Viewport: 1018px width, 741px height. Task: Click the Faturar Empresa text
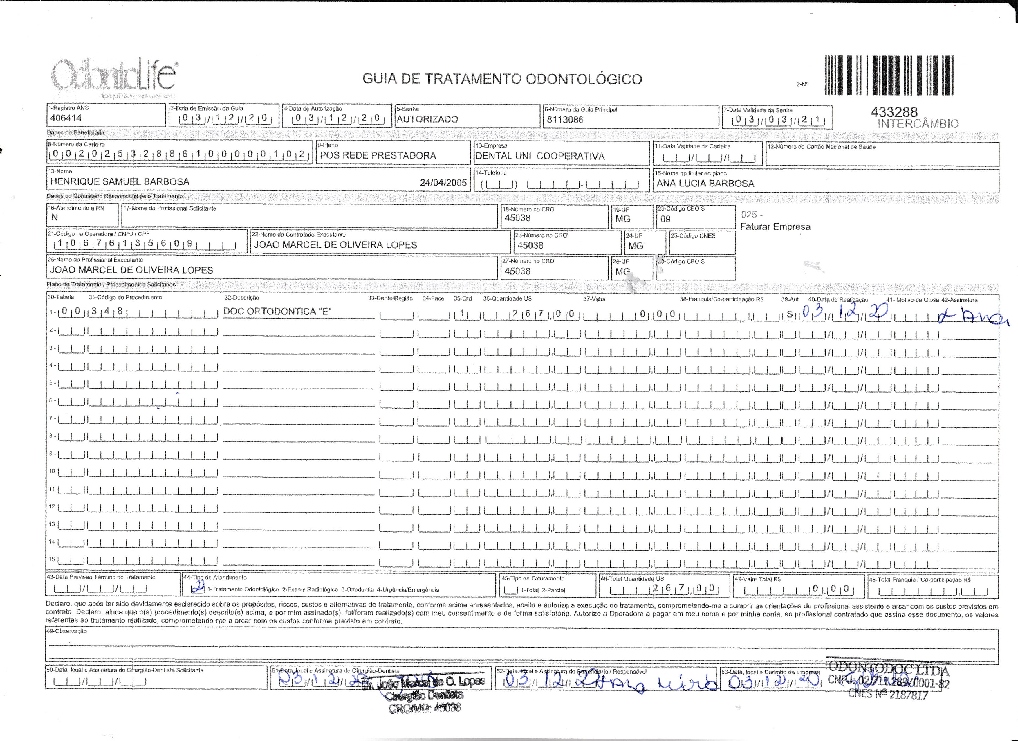[x=775, y=227]
